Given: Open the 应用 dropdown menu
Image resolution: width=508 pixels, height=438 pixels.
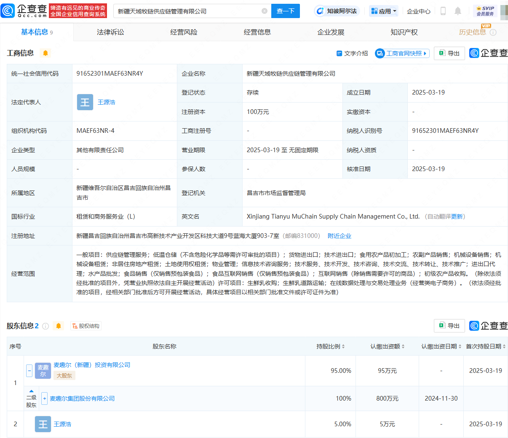Looking at the screenshot, I should coord(384,11).
